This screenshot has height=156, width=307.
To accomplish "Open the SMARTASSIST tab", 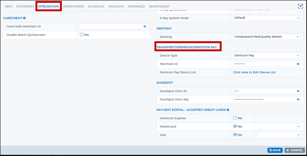I will coord(159,7).
